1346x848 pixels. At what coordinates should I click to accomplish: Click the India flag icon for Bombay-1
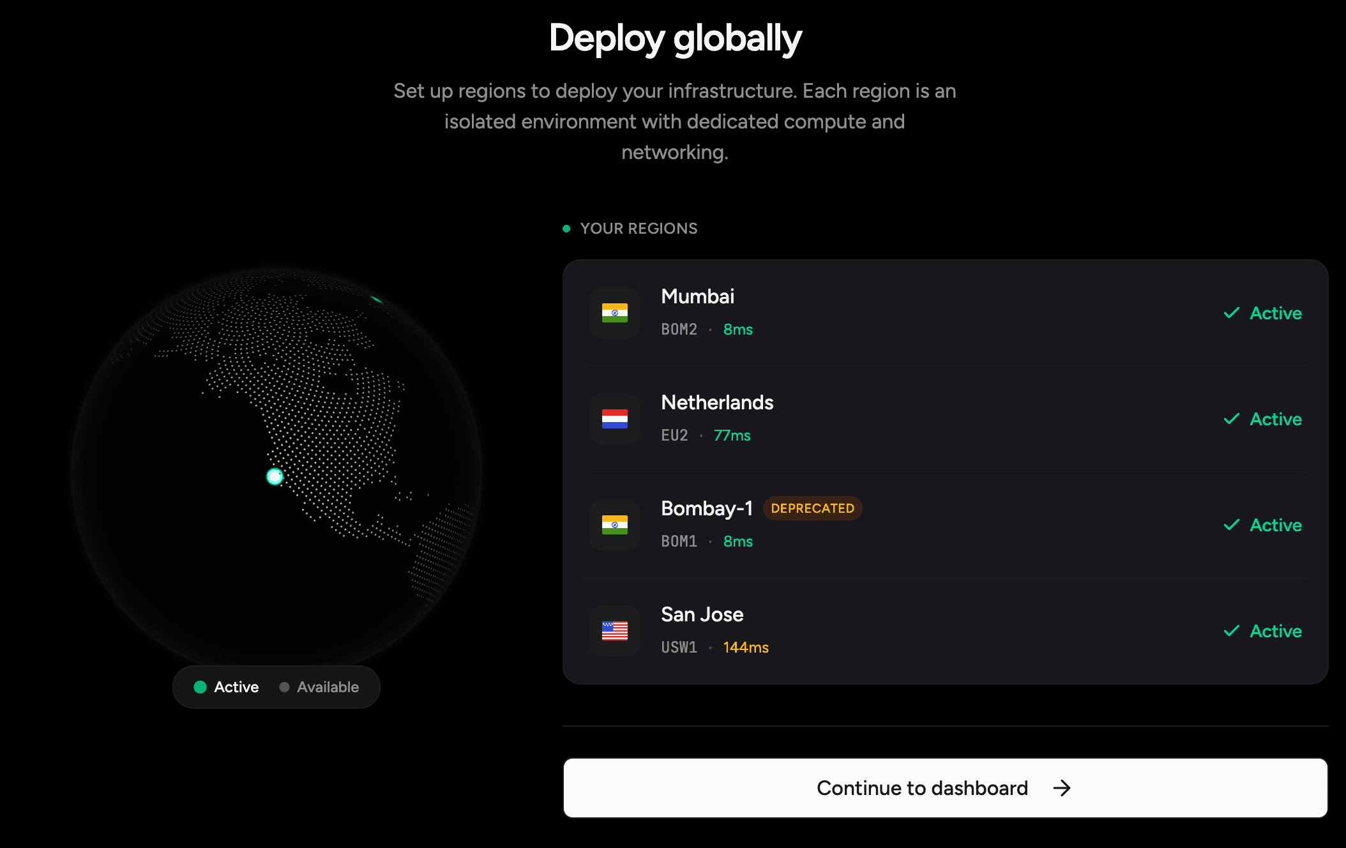point(614,525)
